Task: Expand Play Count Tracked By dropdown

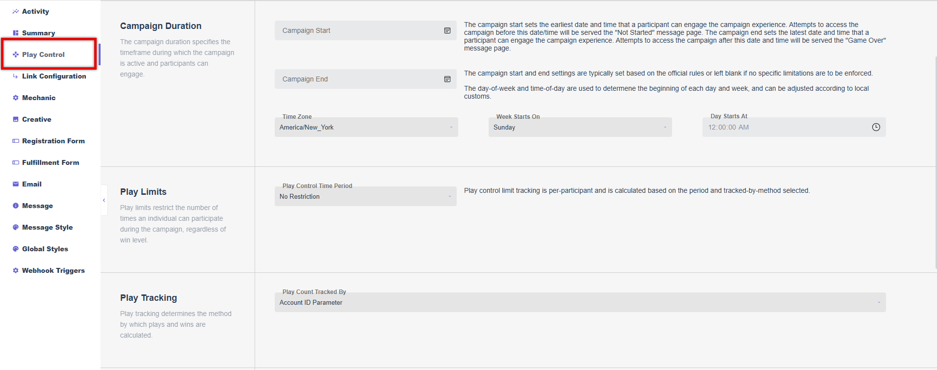Action: pos(580,302)
